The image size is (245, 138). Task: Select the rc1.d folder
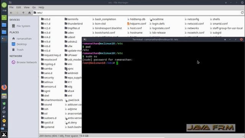click(x=46, y=24)
